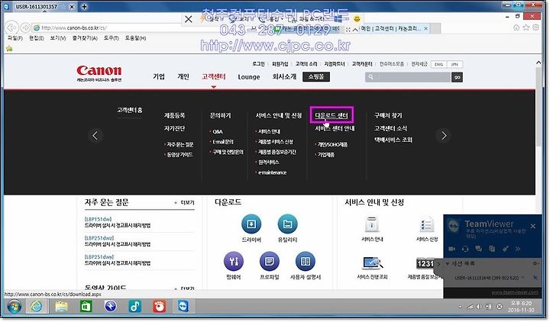
Task: Open the 쇼핑몰 button
Action: (x=316, y=77)
